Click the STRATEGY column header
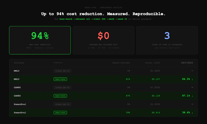The image size is (207, 124). (58, 63)
